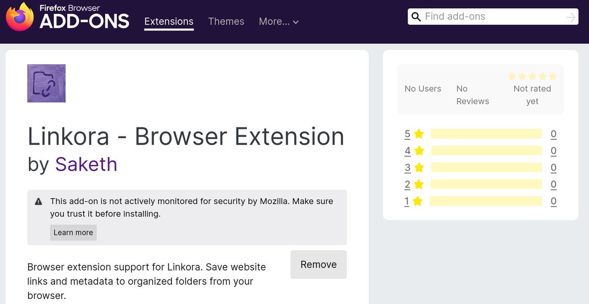Open 4-star reviews number link
The height and width of the screenshot is (304, 589).
(x=407, y=151)
